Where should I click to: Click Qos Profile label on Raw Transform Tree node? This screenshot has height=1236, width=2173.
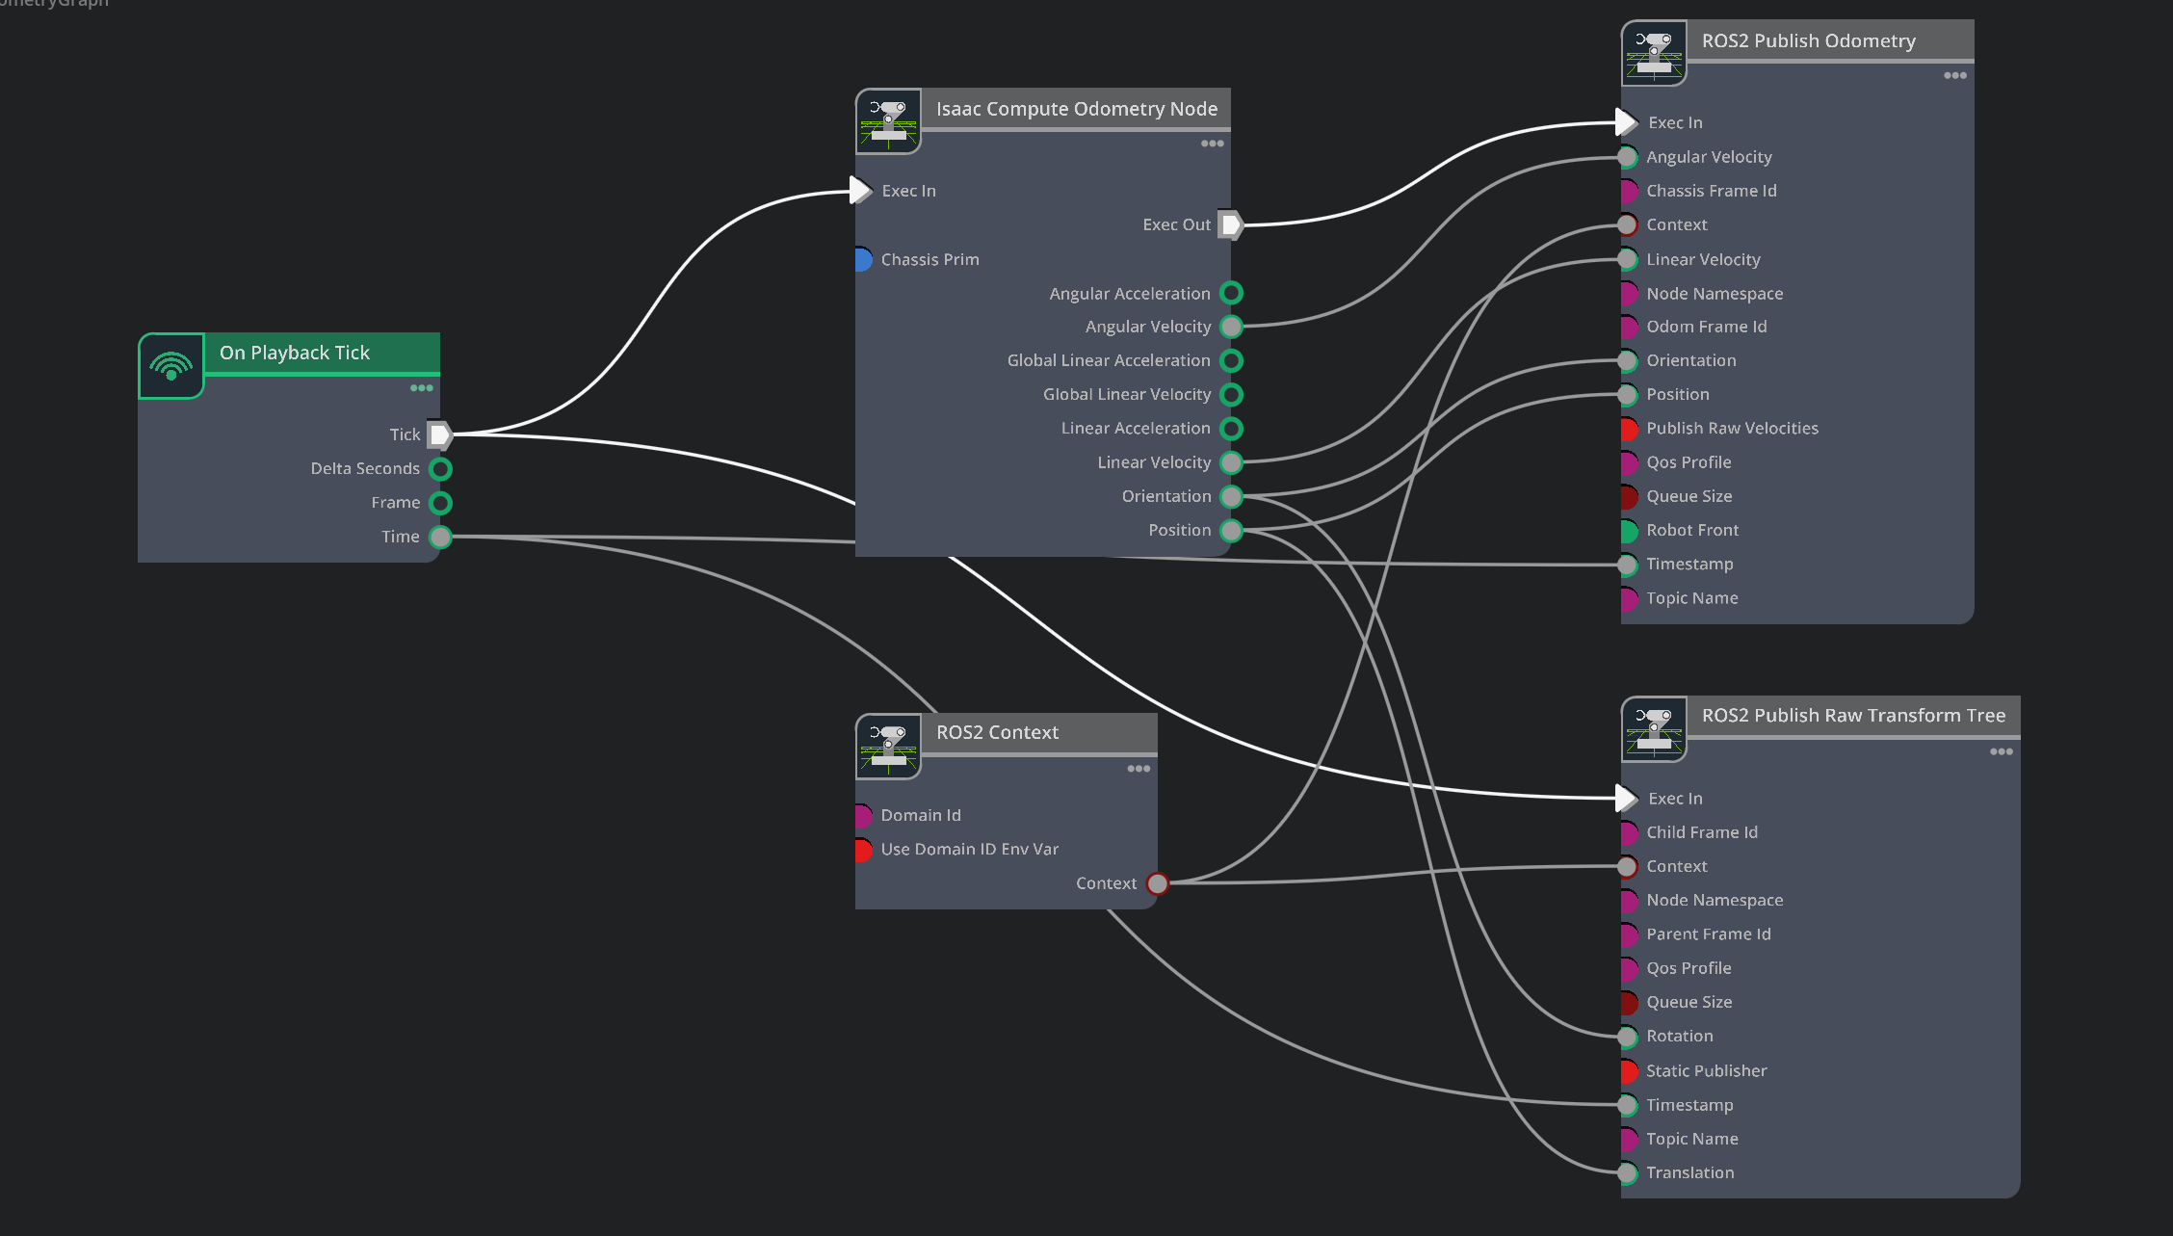tap(1689, 968)
